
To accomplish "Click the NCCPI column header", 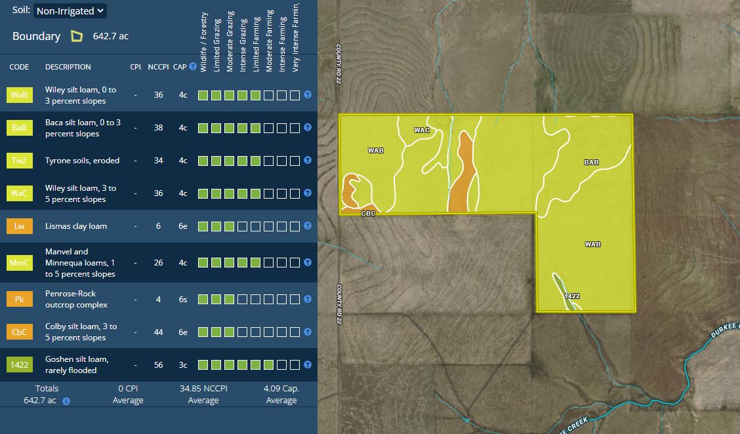I will click(157, 67).
